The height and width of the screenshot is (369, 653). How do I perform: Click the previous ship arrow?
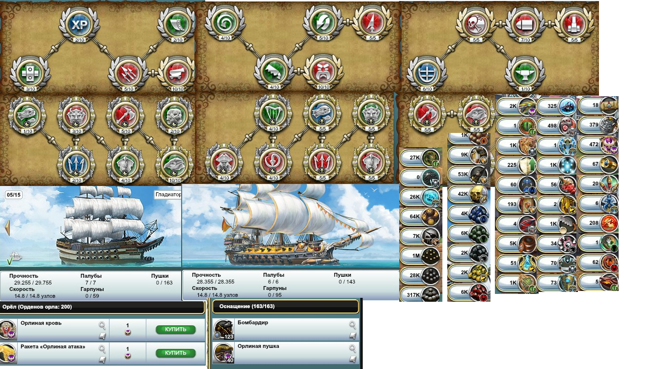pos(7,228)
